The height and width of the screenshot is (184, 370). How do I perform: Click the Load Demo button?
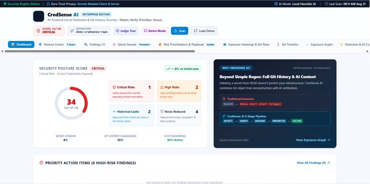204,31
